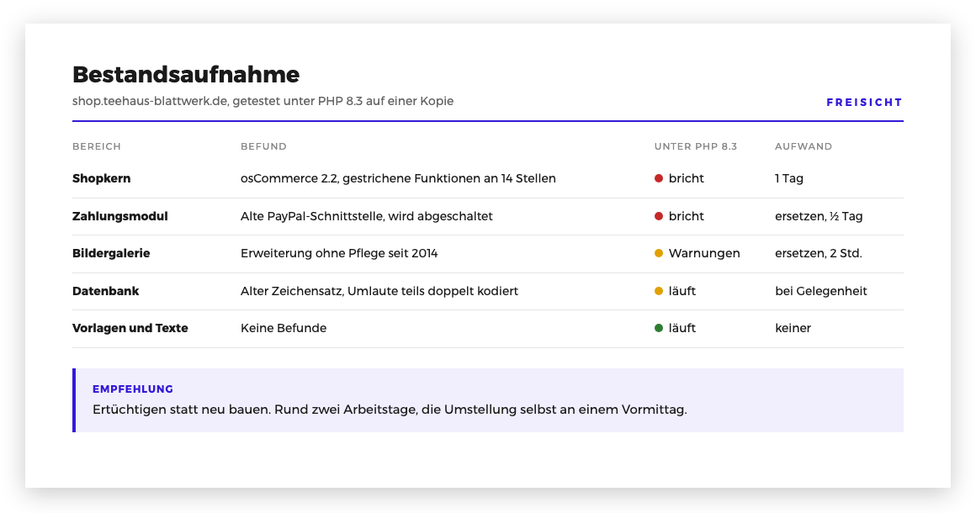Click the 'bei Gelegenheit' cell
The image size is (976, 513).
point(820,291)
